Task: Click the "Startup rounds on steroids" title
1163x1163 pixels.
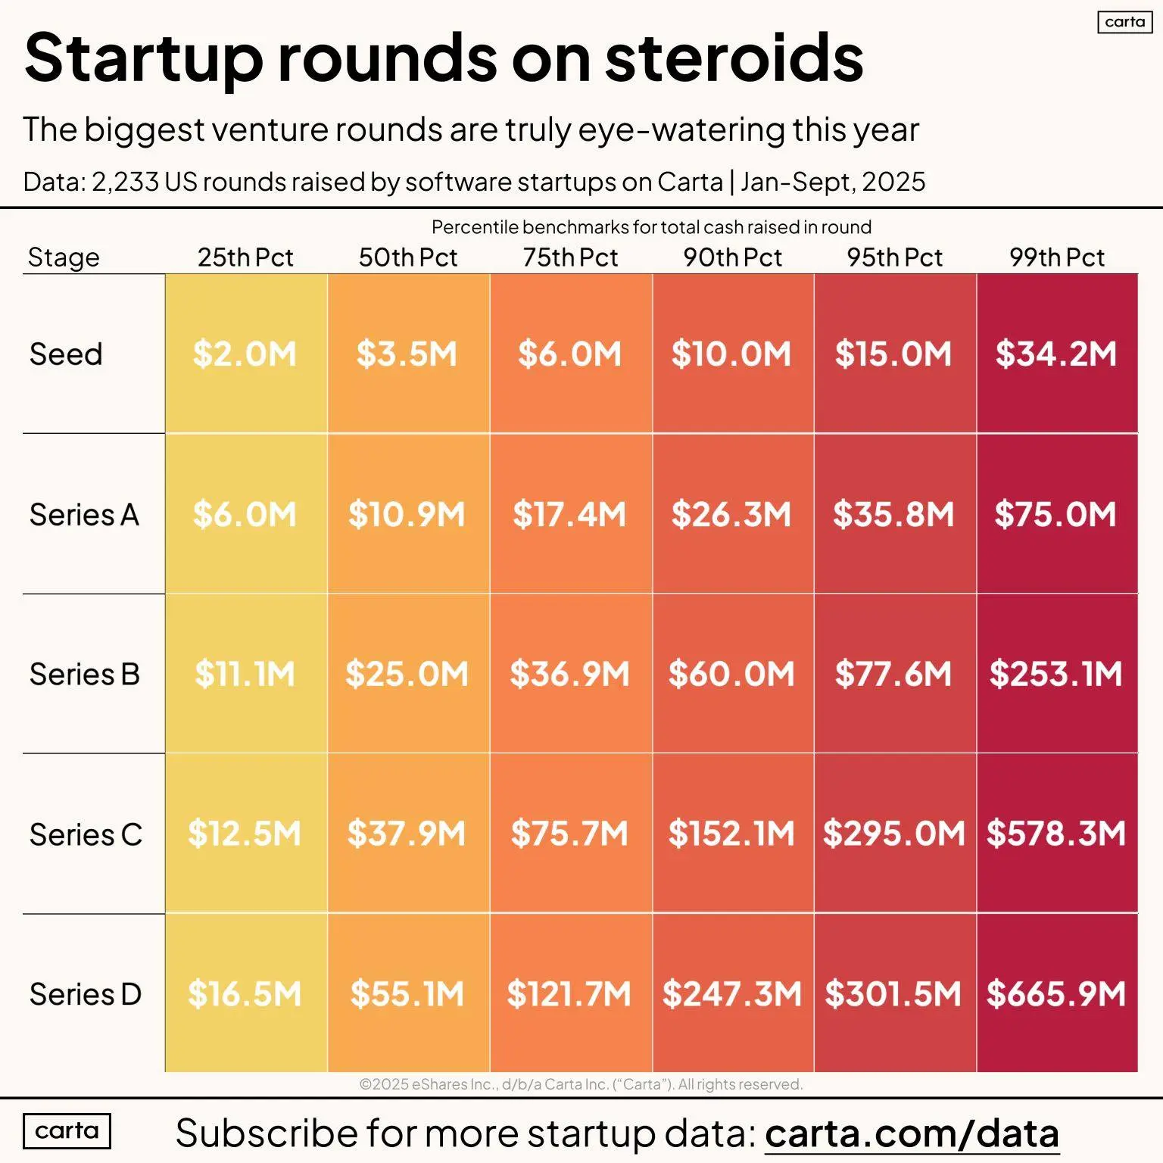Action: click(444, 58)
